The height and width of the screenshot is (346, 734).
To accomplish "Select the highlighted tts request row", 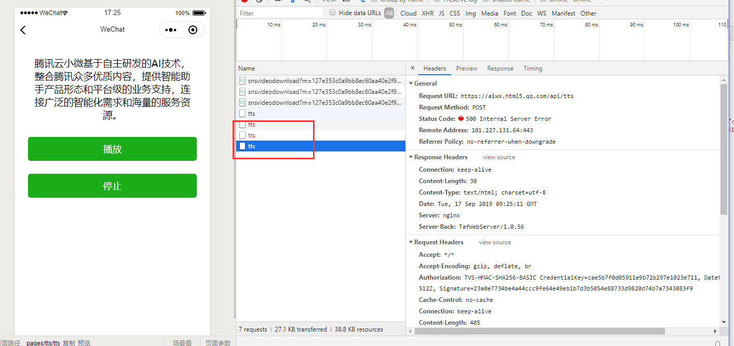I will [x=320, y=146].
